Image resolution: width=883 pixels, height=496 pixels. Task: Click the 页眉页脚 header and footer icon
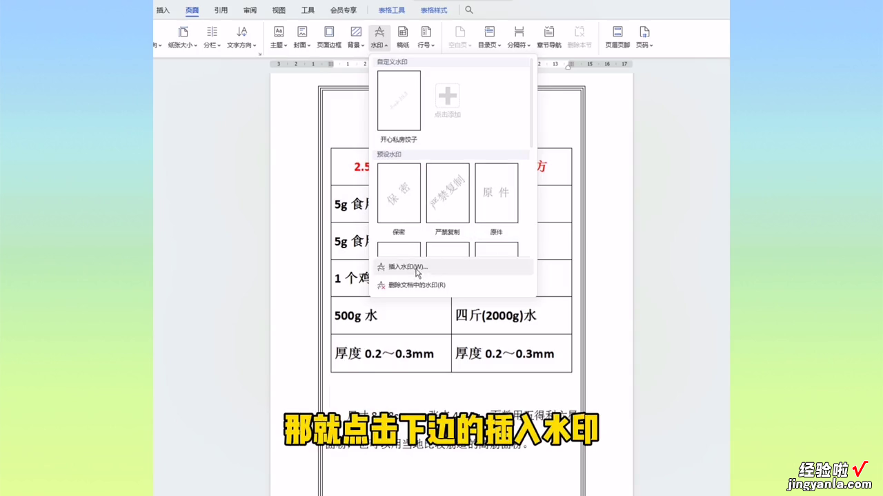tap(617, 32)
